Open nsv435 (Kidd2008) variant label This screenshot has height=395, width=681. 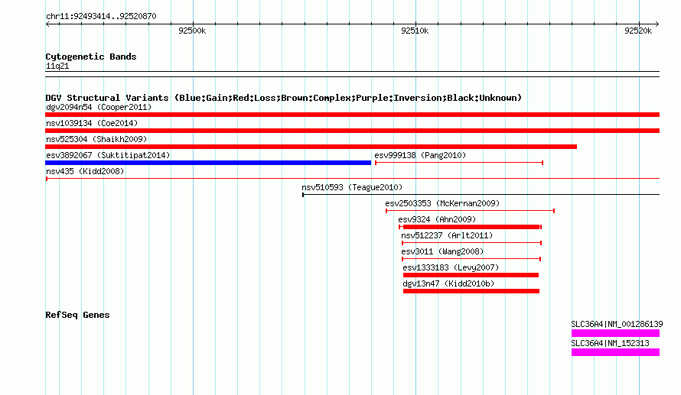(85, 171)
